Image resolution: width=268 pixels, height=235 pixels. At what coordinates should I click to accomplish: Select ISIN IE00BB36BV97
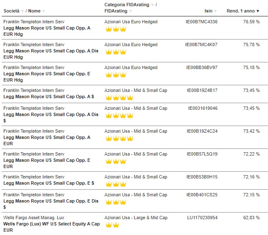202,67
